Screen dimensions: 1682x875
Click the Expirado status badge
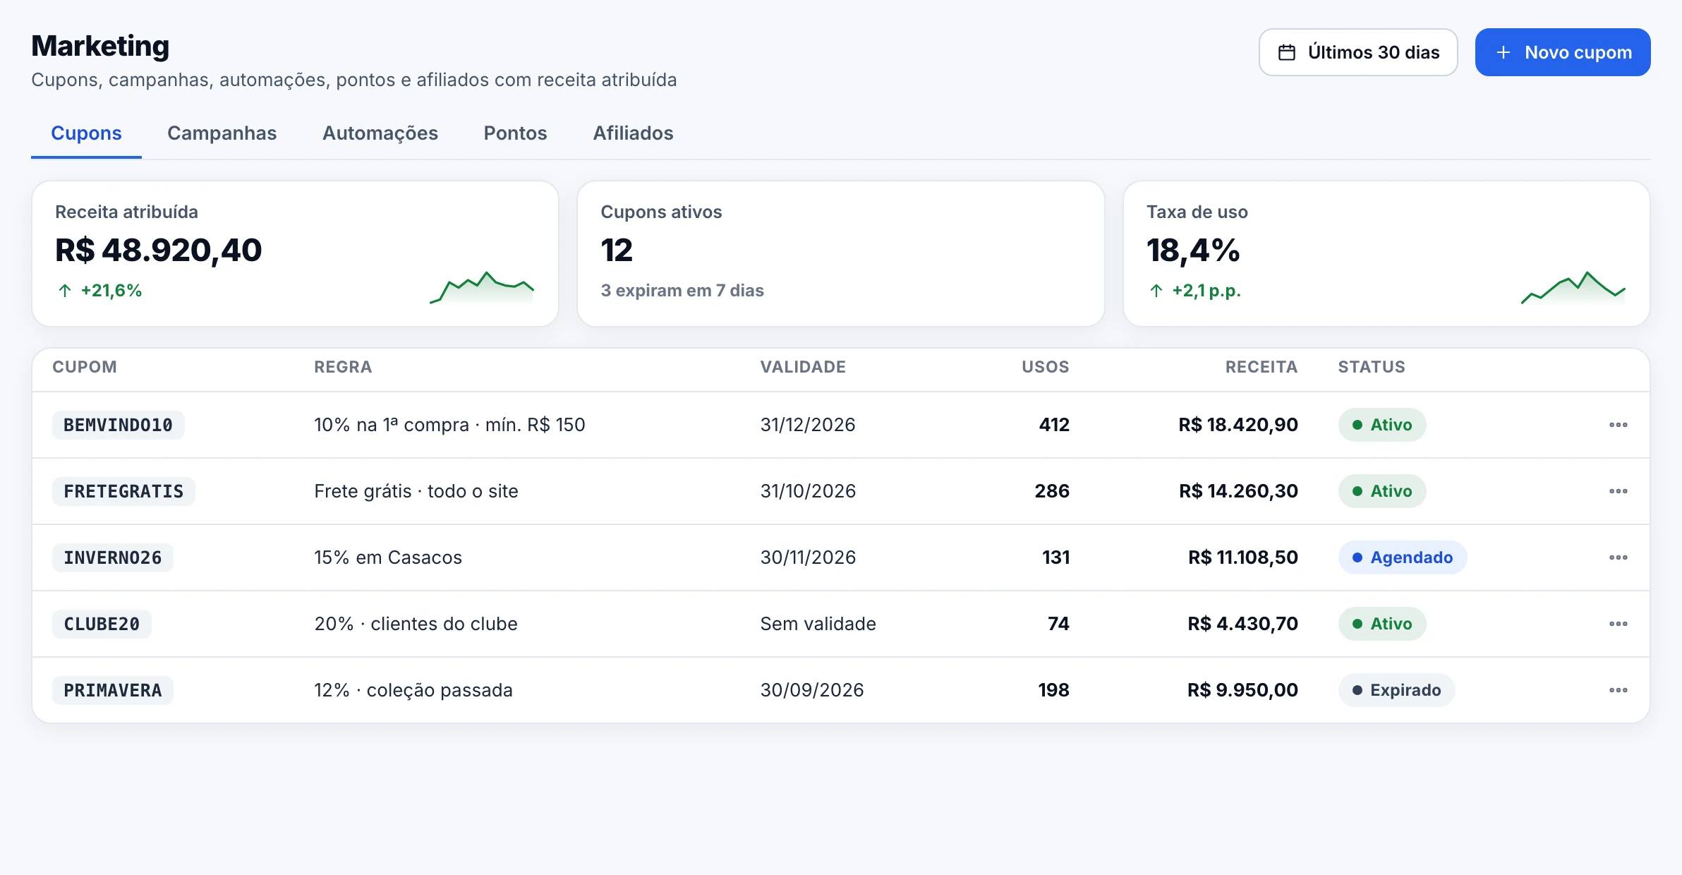[1396, 690]
